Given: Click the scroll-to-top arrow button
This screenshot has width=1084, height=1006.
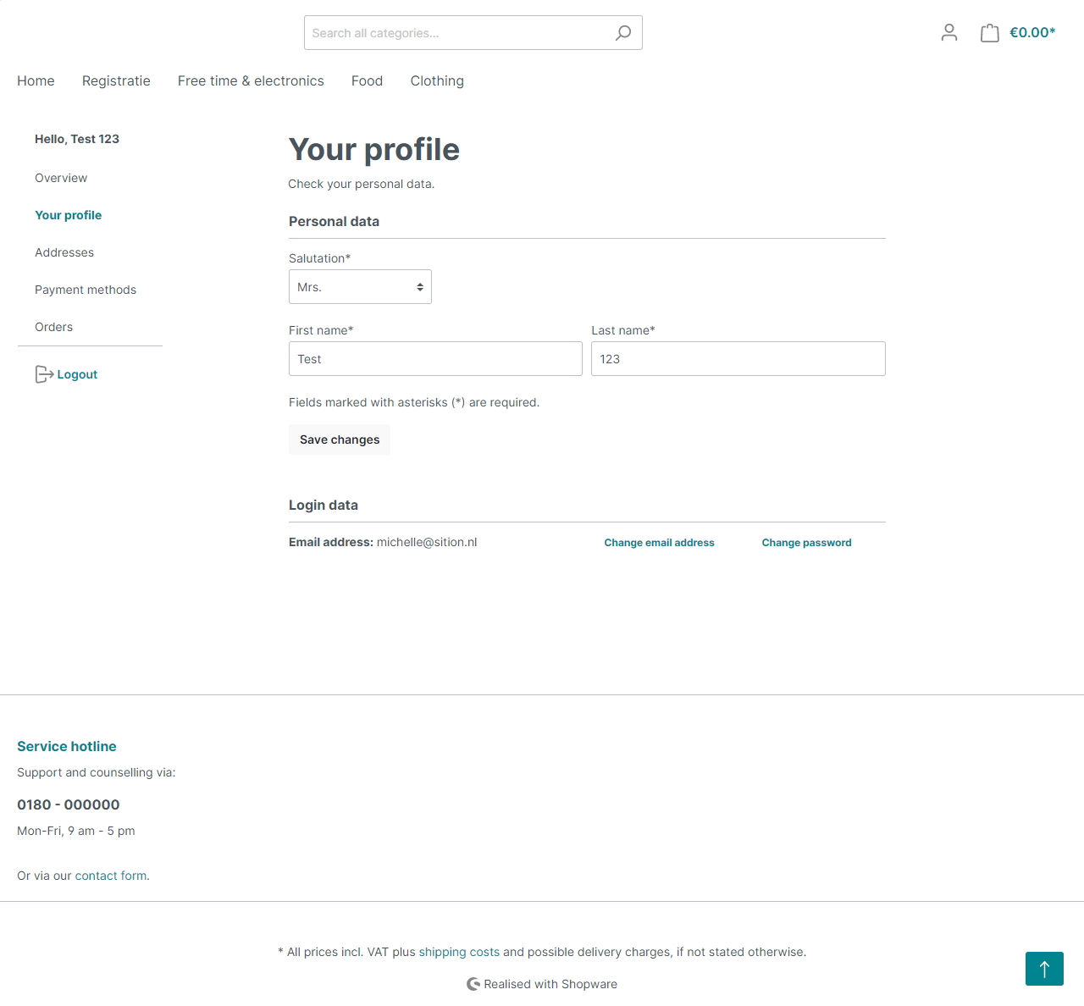Looking at the screenshot, I should click(x=1043, y=969).
